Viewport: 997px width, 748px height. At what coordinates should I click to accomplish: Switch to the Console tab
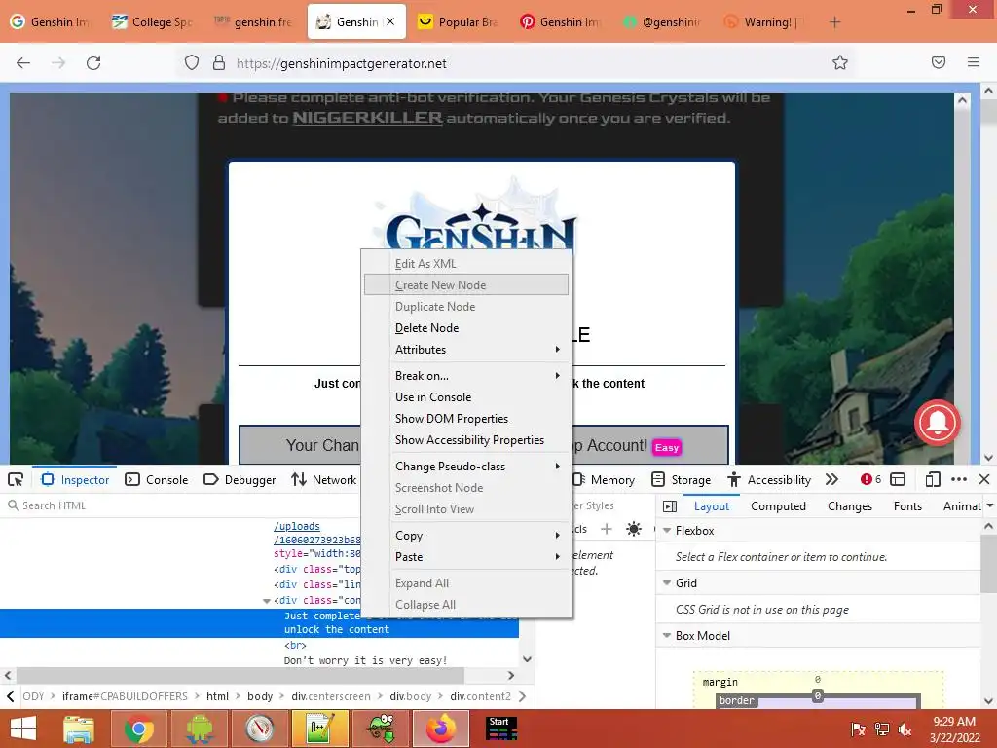click(157, 479)
